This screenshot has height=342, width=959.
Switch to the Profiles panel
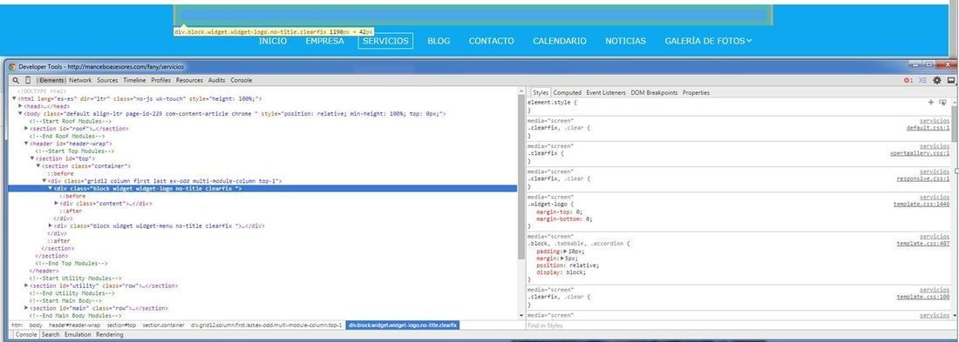tap(161, 80)
